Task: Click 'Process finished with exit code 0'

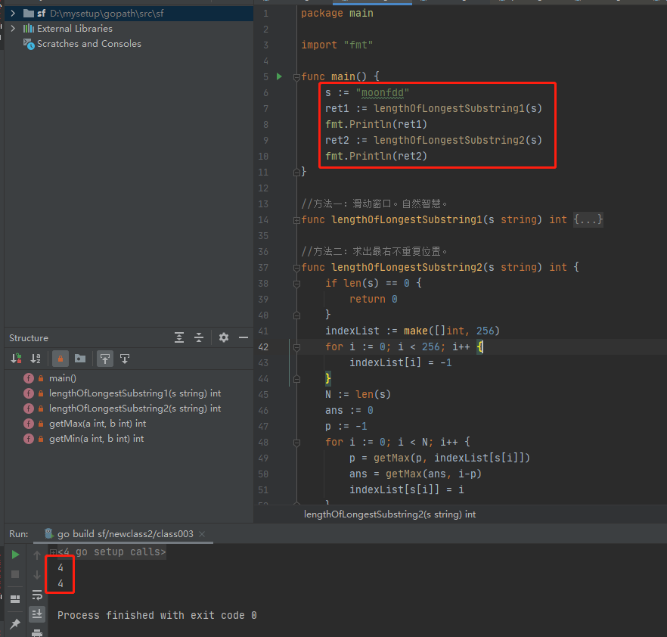Action: (157, 615)
